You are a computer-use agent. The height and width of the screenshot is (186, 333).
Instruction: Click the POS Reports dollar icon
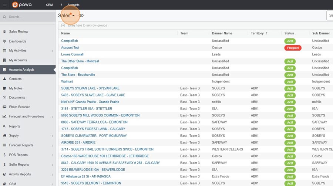(x=4, y=155)
